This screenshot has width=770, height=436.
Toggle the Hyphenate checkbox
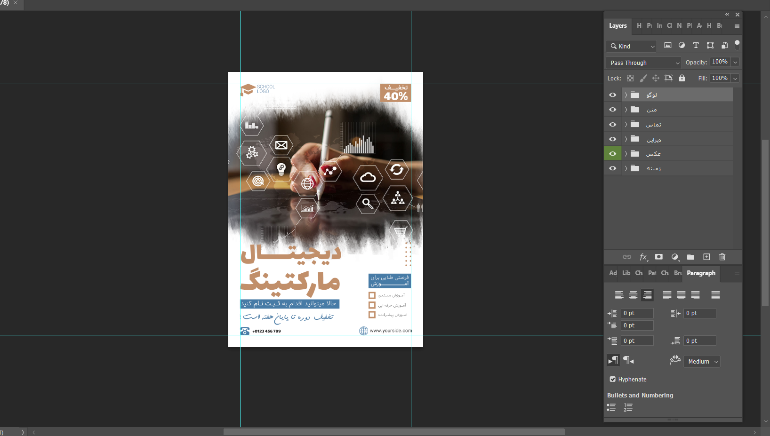(x=612, y=379)
